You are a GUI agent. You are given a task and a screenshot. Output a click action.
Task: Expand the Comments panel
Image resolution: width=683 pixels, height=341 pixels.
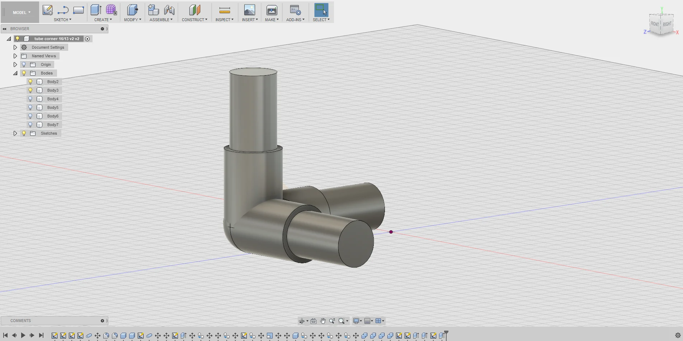(102, 321)
